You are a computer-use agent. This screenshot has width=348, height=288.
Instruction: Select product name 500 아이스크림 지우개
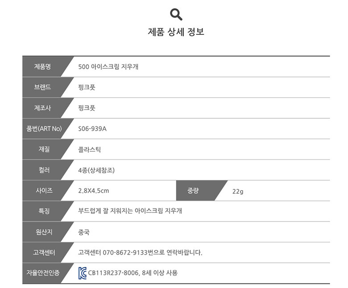pyautogui.click(x=108, y=67)
